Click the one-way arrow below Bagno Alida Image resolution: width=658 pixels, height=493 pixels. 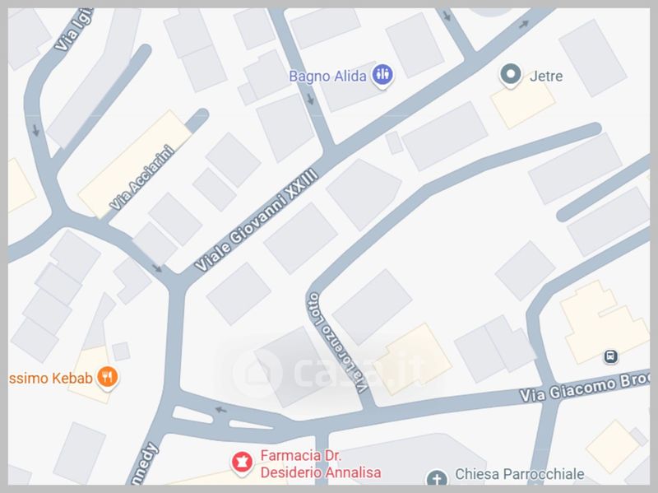310,99
